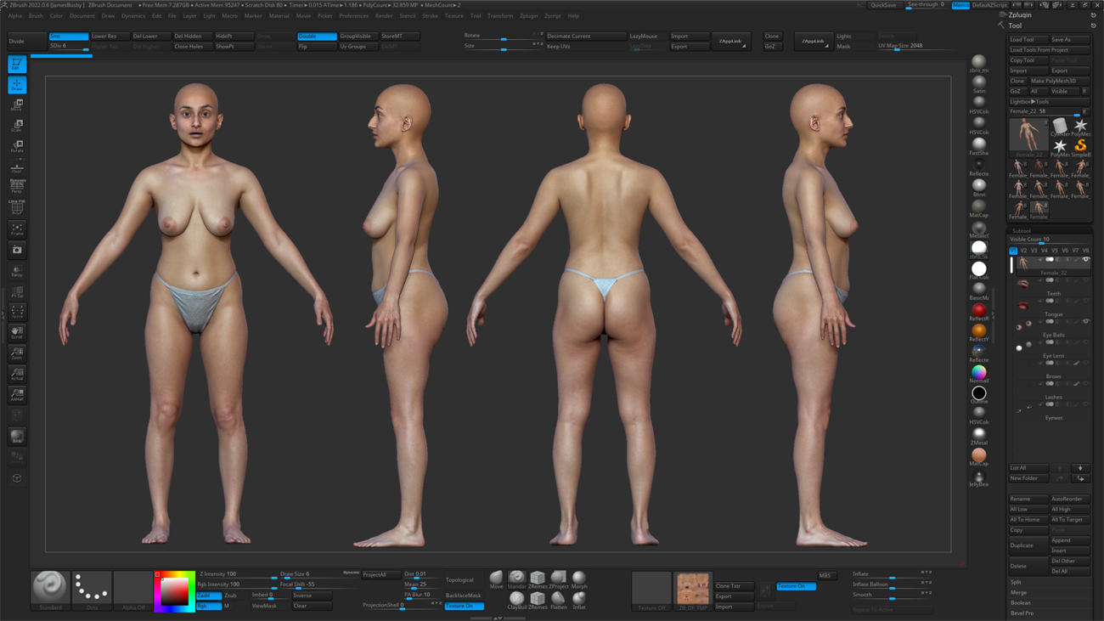The image size is (1104, 621).
Task: Toggle the Smt button on
Action: (68, 37)
